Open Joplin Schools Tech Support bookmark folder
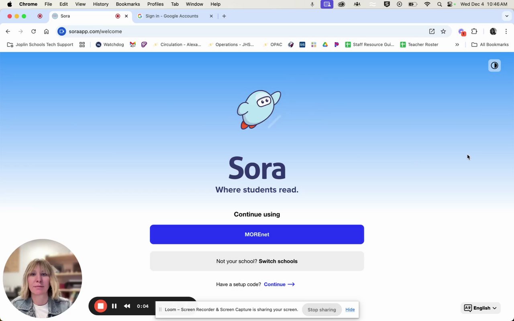The height and width of the screenshot is (321, 514). 40,45
